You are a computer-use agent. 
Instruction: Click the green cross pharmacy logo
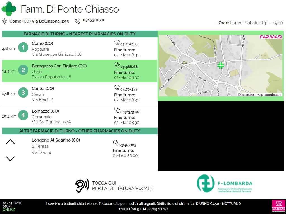pos(9,9)
